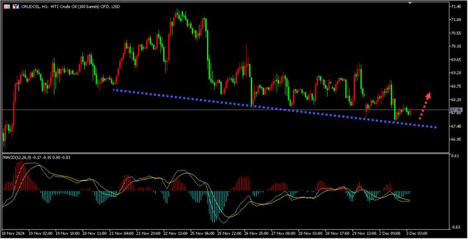Click the 19 Nov 18:00 time label
The width and height of the screenshot is (468, 239).
(x=67, y=233)
